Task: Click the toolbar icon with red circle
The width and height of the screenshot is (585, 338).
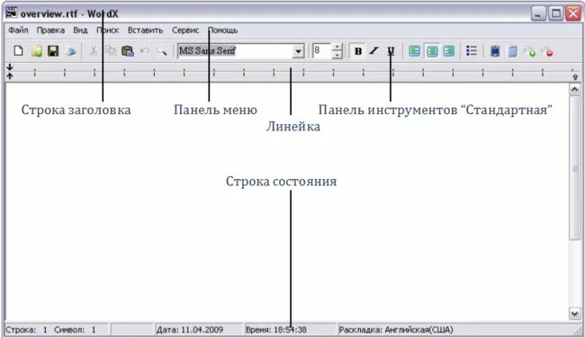Action: (547, 51)
